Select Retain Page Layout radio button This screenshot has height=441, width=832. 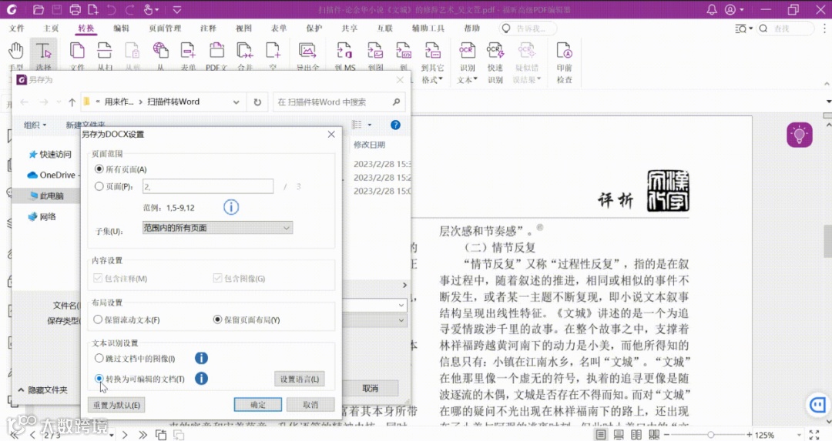[217, 319]
